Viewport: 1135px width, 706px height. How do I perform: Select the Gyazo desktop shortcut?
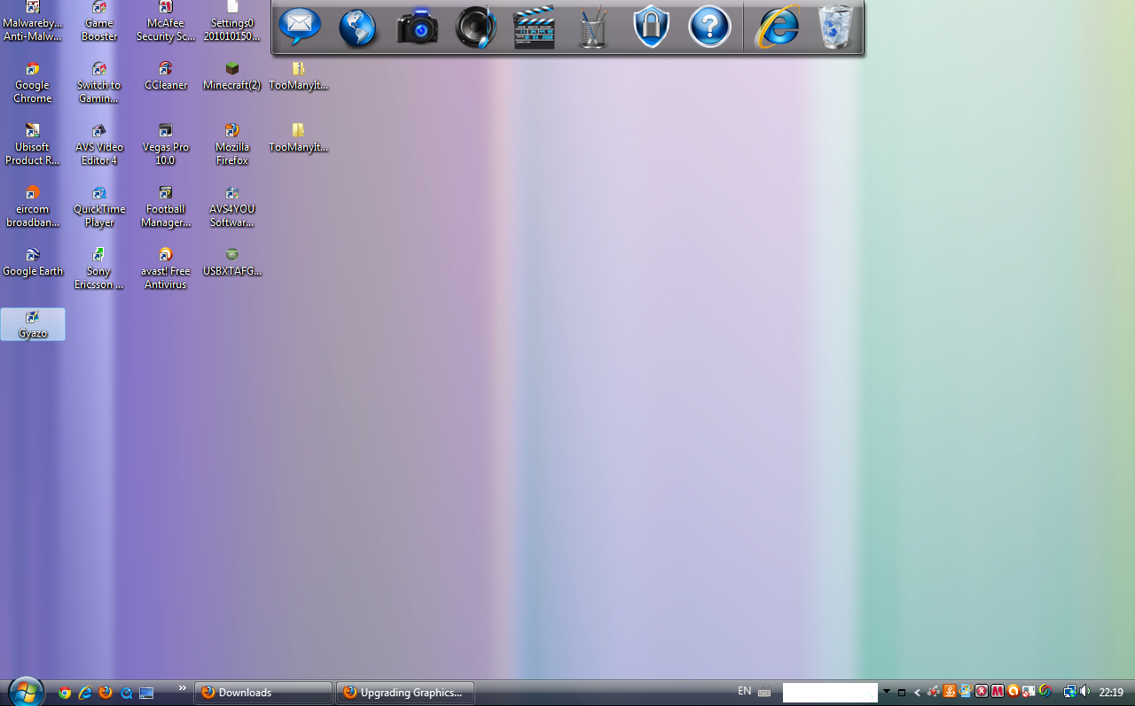[x=33, y=324]
